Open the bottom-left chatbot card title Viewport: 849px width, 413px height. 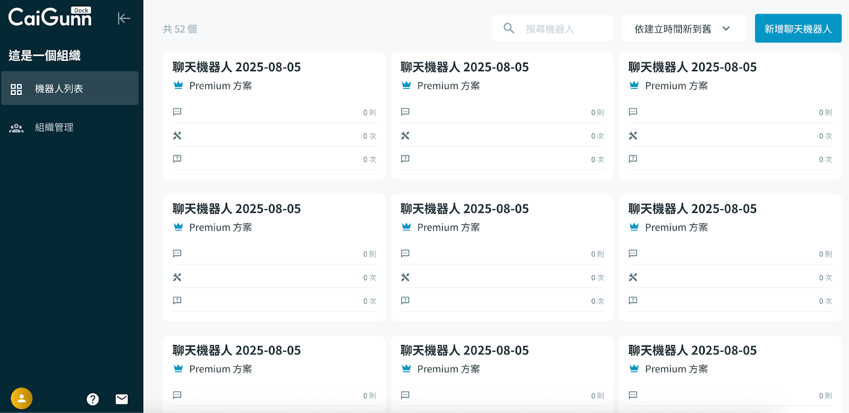[x=237, y=350]
